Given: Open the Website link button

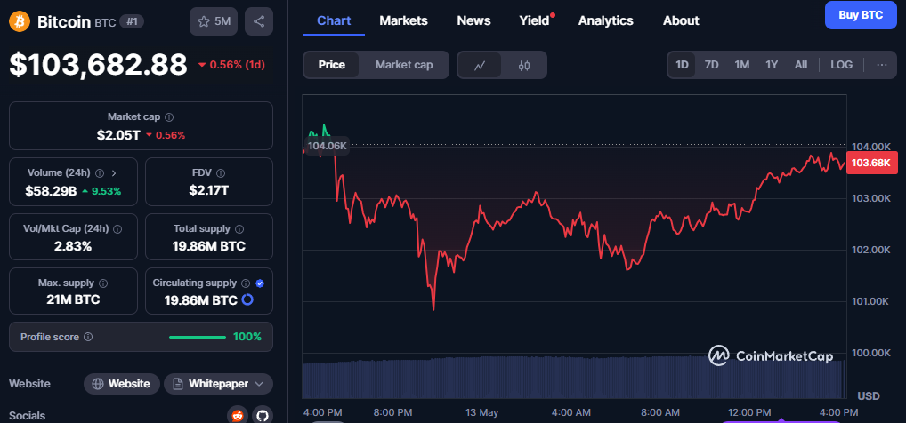Looking at the screenshot, I should [122, 384].
